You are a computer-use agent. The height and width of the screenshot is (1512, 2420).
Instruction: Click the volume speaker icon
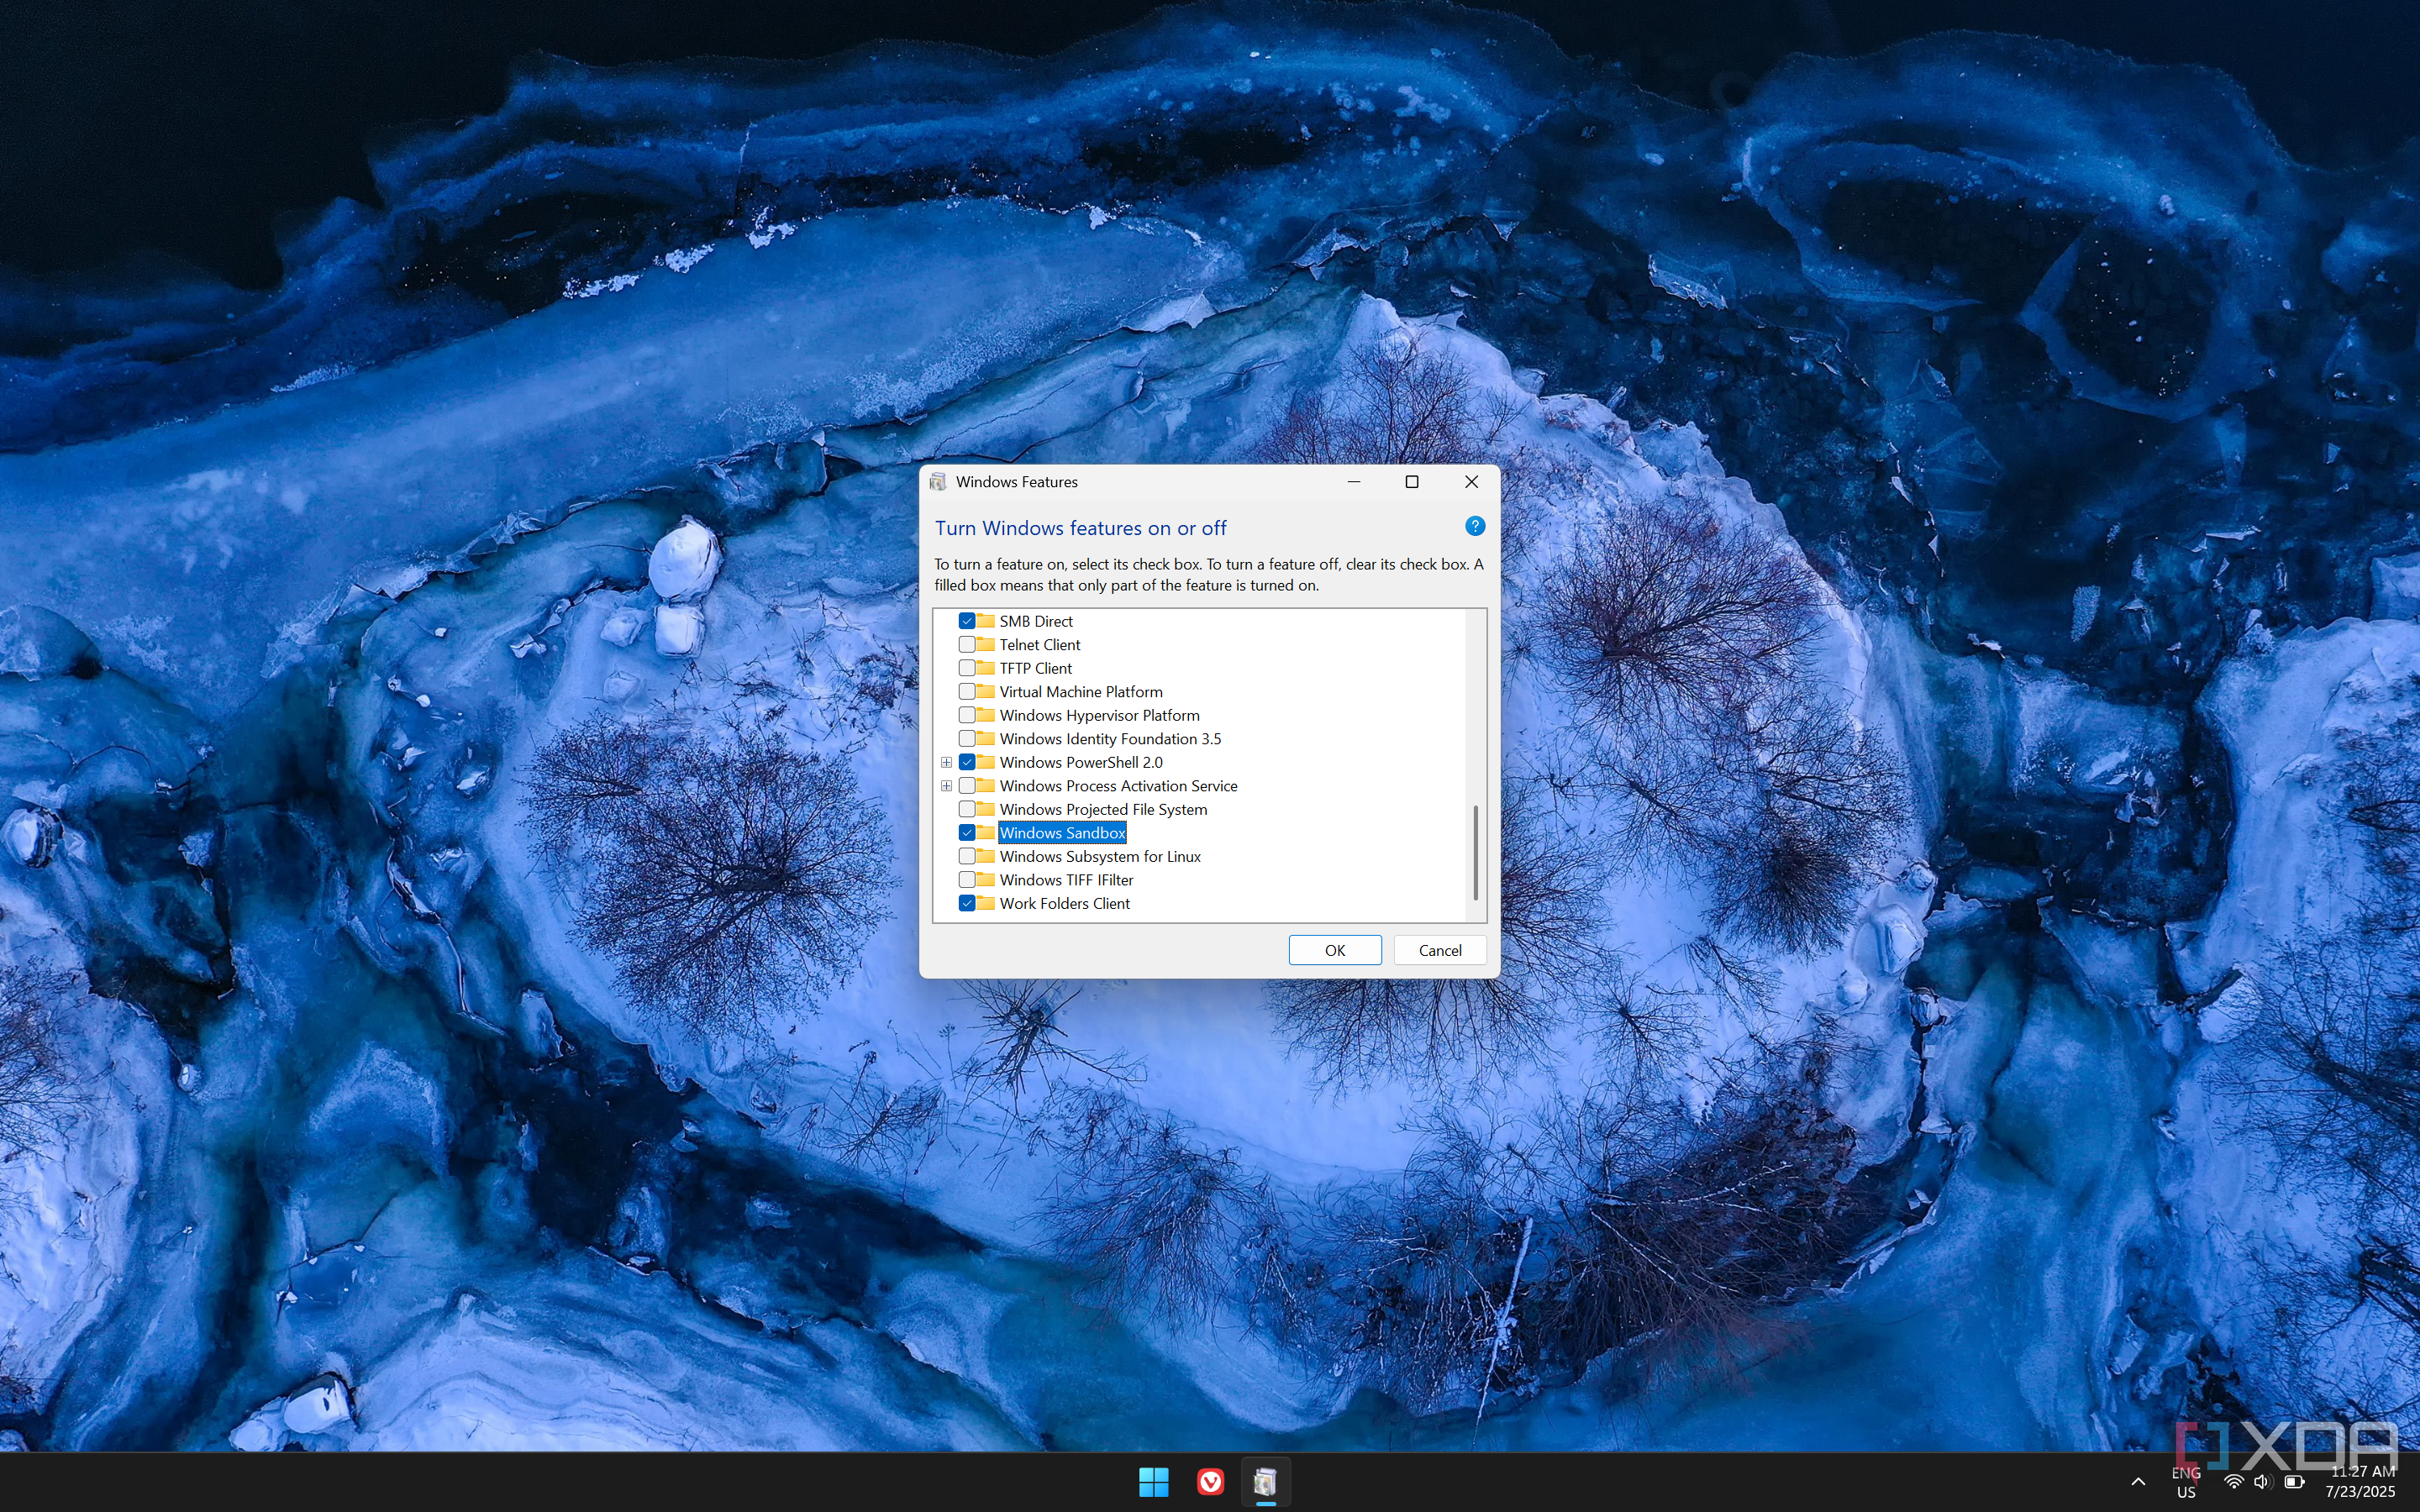2262,1482
